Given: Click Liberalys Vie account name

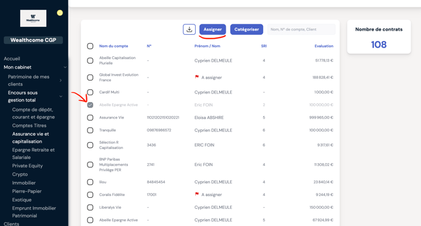Looking at the screenshot, I should (110, 208).
